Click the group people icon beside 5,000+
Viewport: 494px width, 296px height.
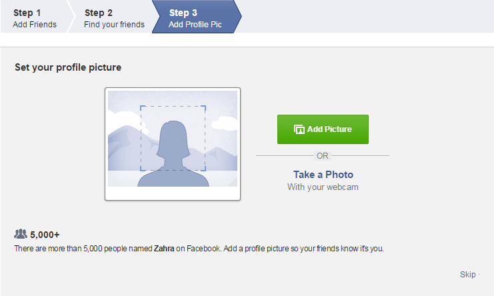click(x=21, y=234)
